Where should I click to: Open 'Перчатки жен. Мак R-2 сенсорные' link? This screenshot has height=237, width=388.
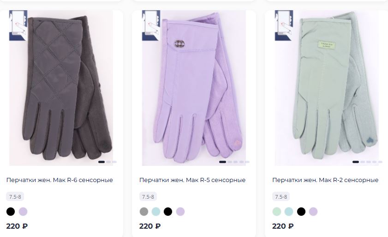pyautogui.click(x=325, y=180)
